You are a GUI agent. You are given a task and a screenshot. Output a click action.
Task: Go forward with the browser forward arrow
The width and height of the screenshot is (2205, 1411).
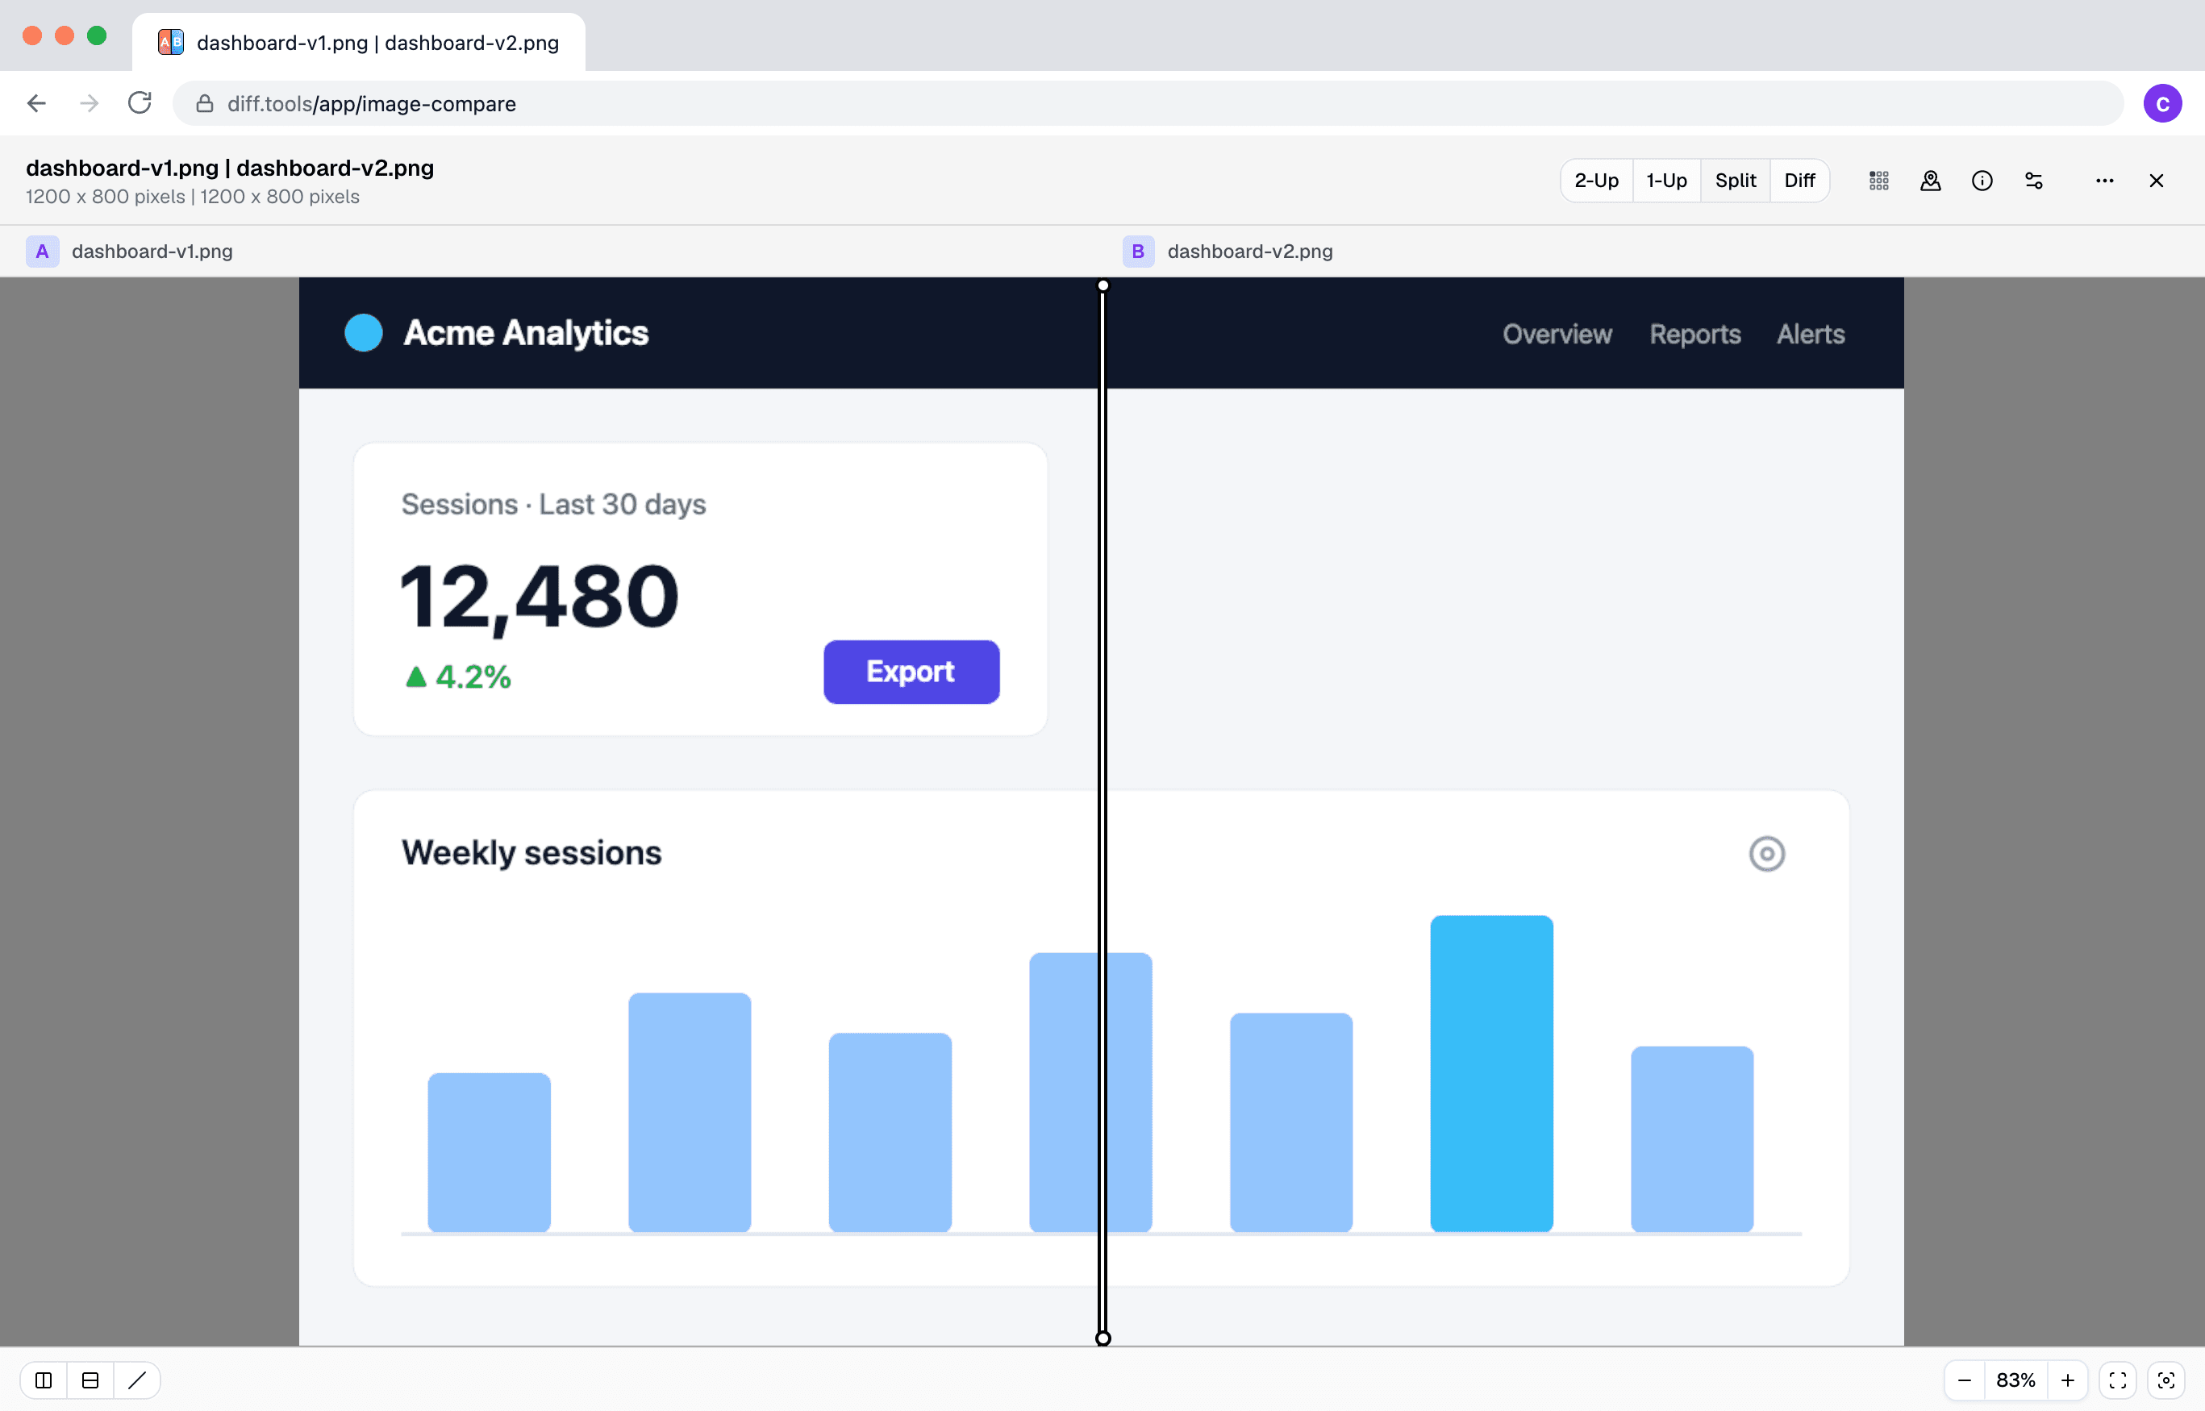[89, 103]
